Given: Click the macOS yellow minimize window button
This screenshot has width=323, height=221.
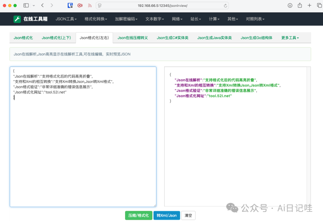Looking at the screenshot, I should click(10, 6).
